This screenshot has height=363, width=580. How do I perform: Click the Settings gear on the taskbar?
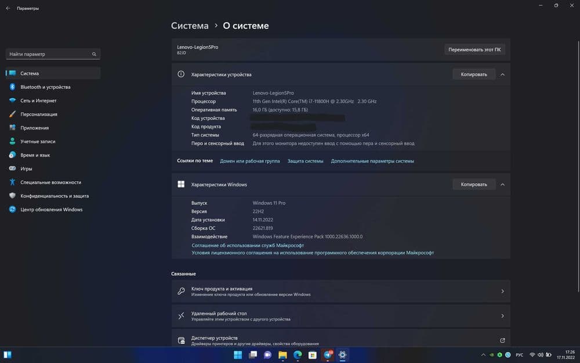[x=343, y=355]
